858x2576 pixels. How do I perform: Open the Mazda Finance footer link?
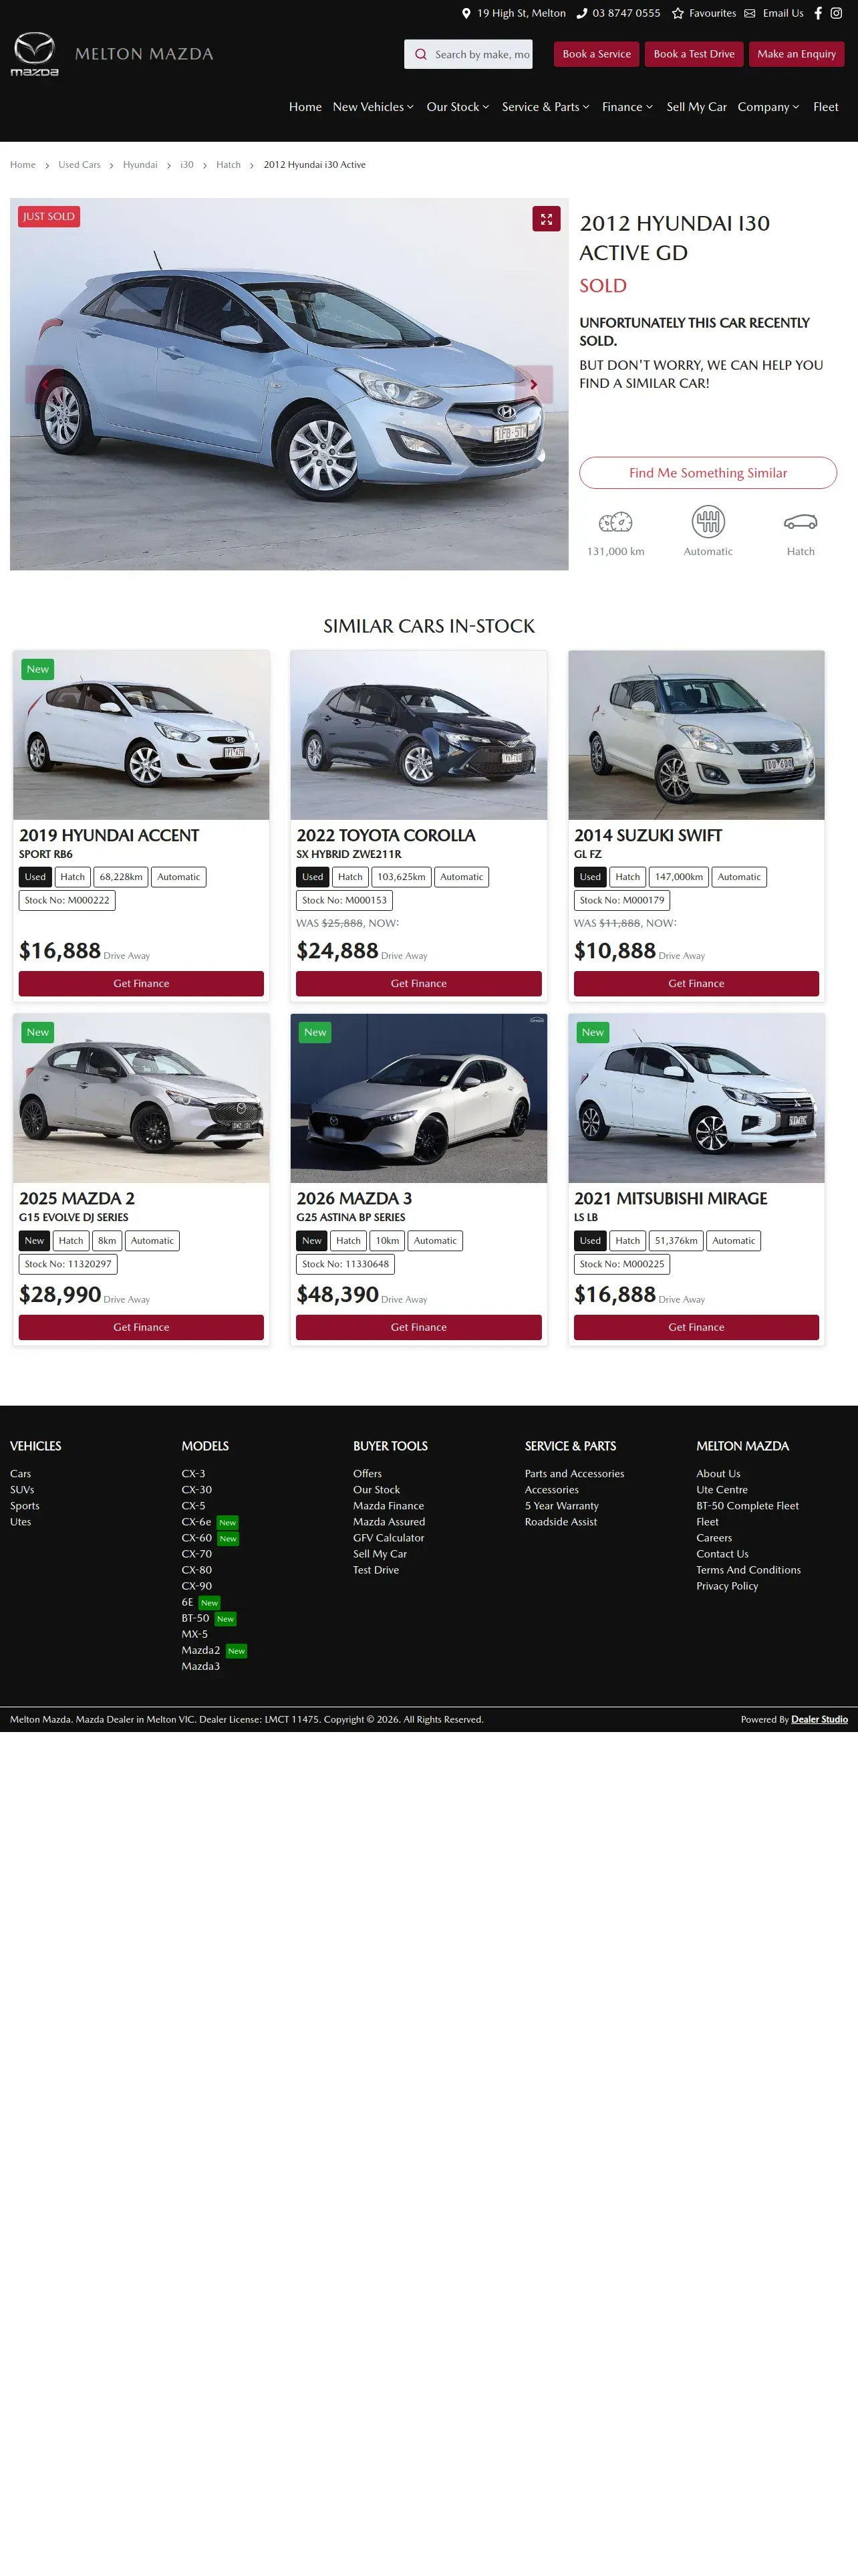click(388, 1506)
